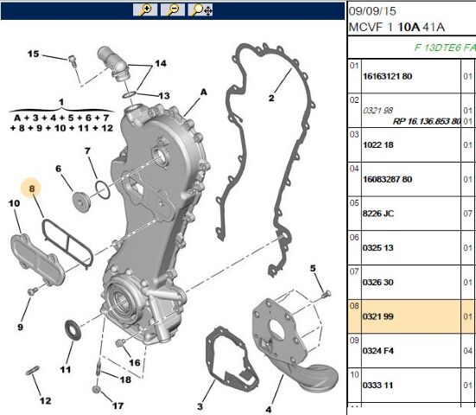This screenshot has height=415, width=476.
Task: Open part number 0333 11 entry
Action: 378,386
